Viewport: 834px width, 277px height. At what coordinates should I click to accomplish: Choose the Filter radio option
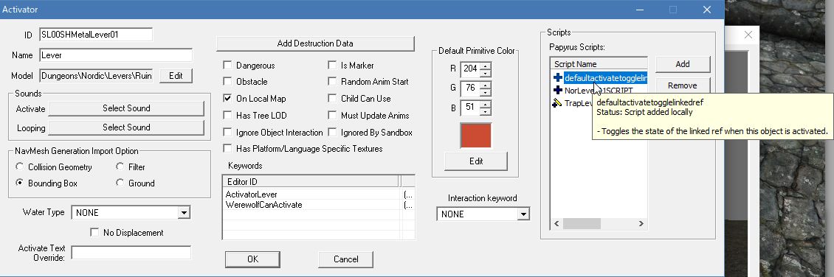[x=120, y=166]
